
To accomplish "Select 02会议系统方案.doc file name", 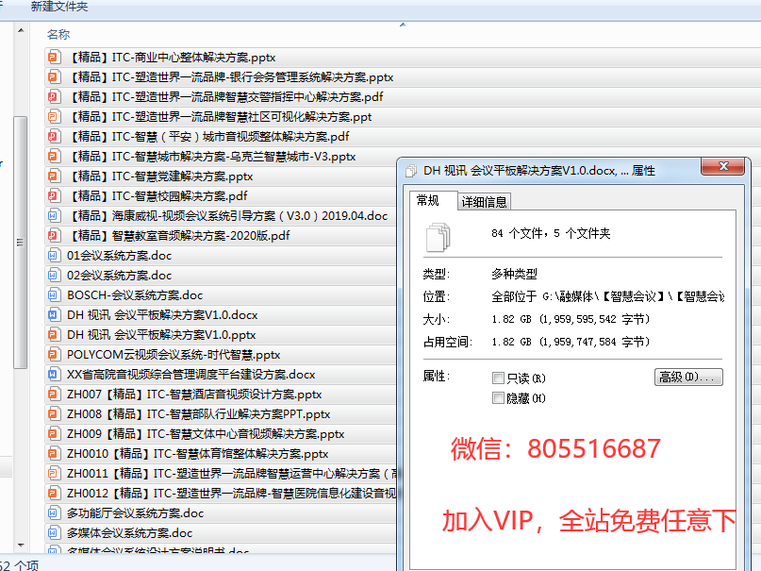I will click(x=120, y=276).
